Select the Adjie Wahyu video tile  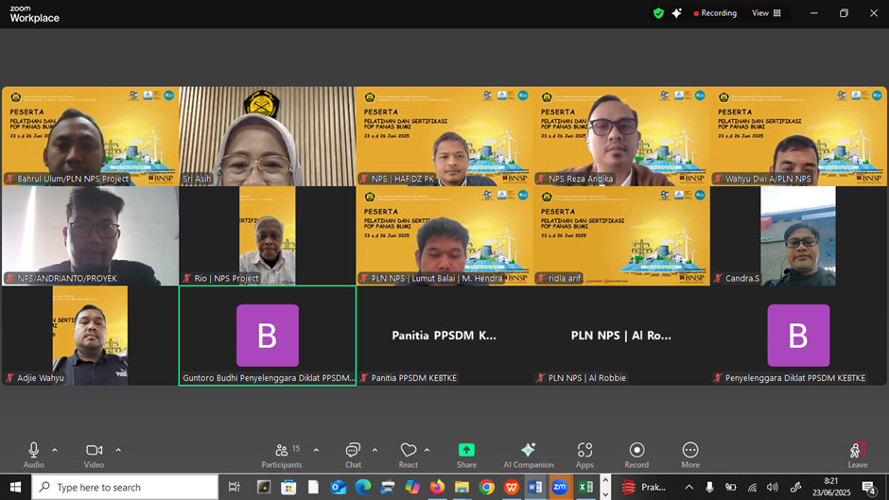(x=90, y=336)
